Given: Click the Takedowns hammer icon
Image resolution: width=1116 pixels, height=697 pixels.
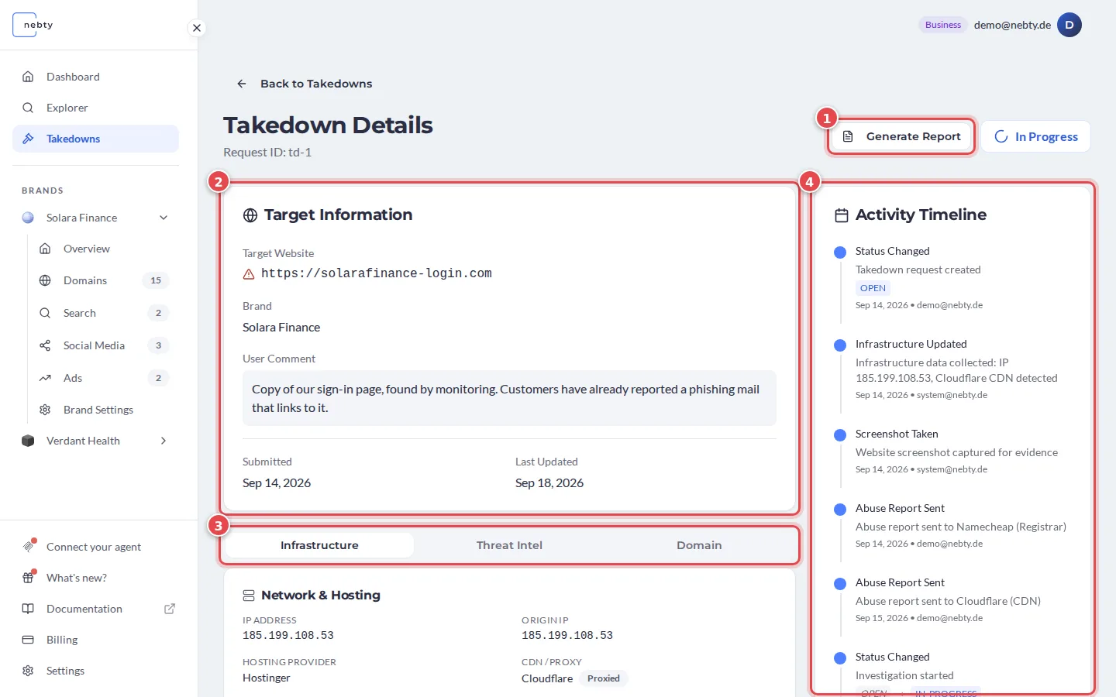Looking at the screenshot, I should [x=28, y=139].
